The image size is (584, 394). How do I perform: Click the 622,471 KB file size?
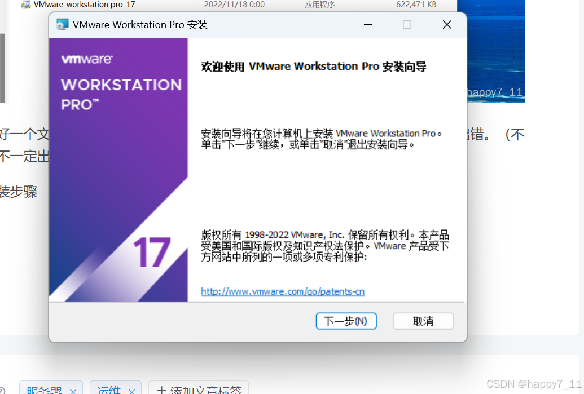pos(416,5)
